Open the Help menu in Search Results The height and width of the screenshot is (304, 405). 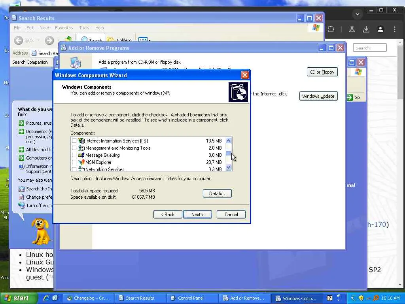point(99,28)
